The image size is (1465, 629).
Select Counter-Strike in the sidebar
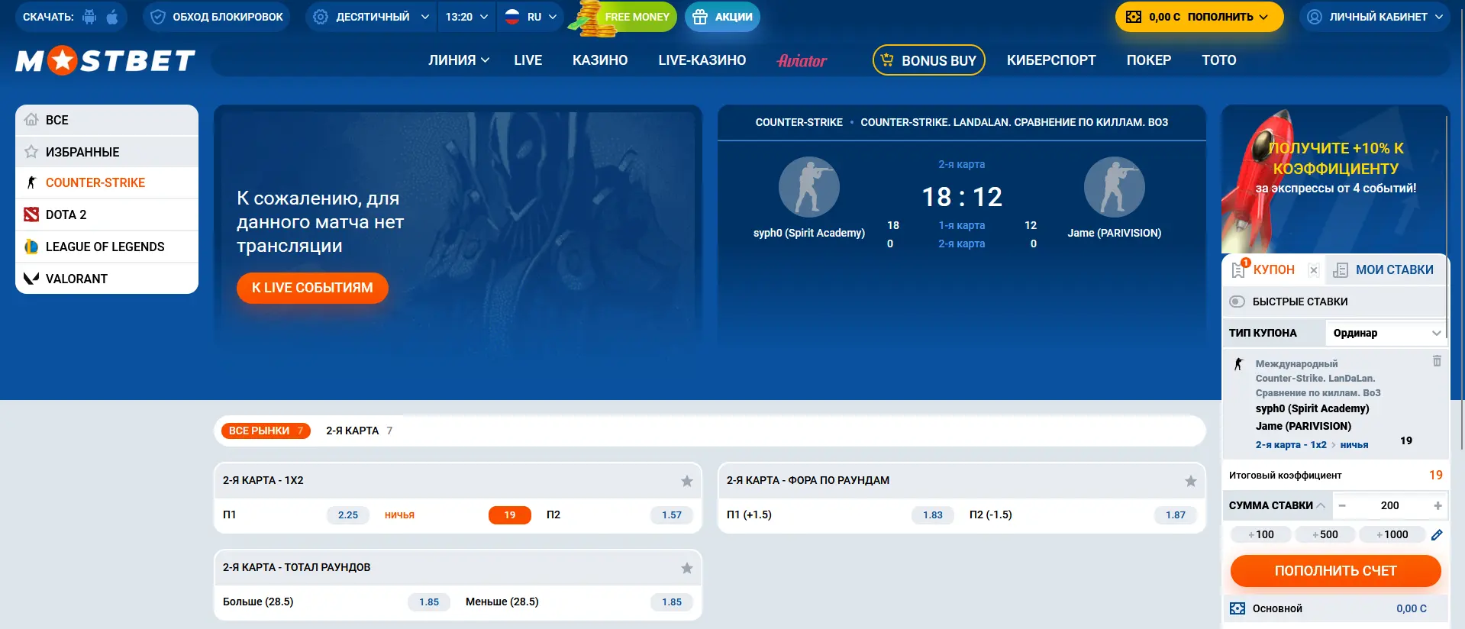point(107,182)
